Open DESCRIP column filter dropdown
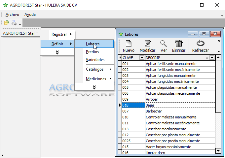 coord(212,58)
